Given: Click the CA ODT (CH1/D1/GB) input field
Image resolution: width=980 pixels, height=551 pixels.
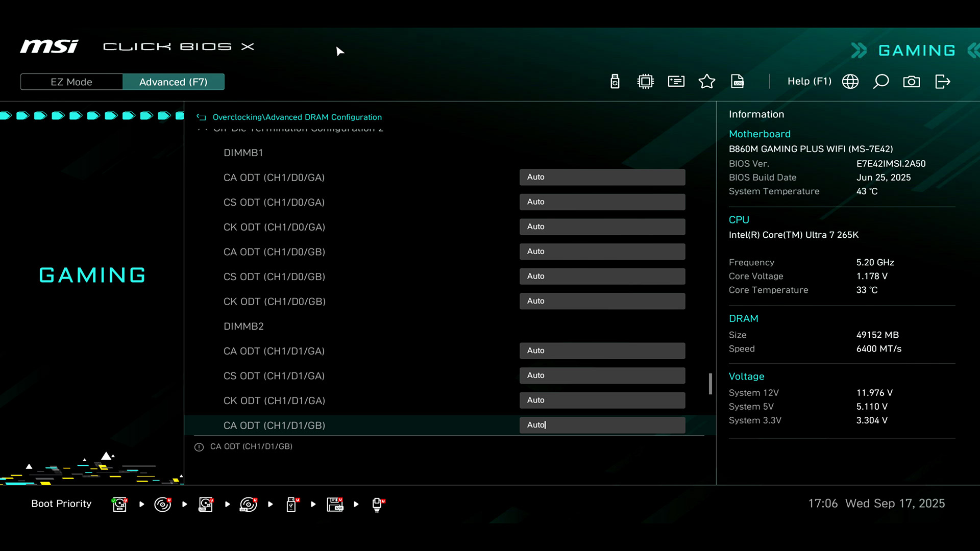Looking at the screenshot, I should pyautogui.click(x=602, y=425).
